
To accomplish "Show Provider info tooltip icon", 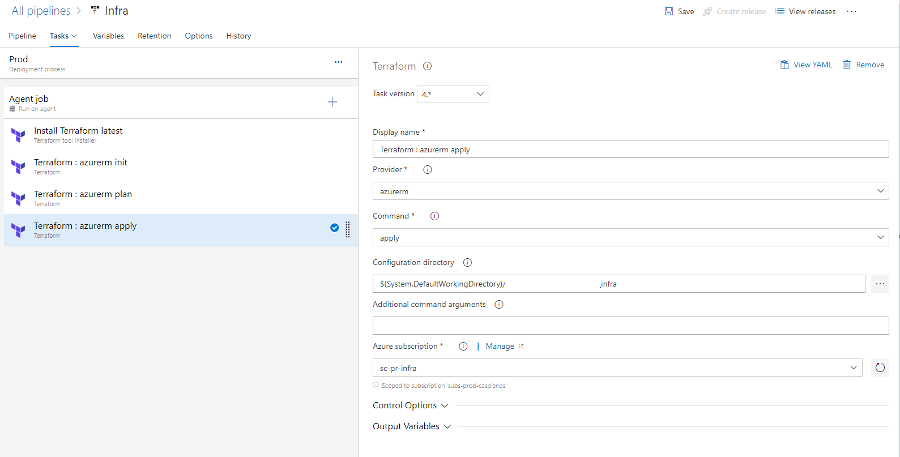I will [428, 169].
